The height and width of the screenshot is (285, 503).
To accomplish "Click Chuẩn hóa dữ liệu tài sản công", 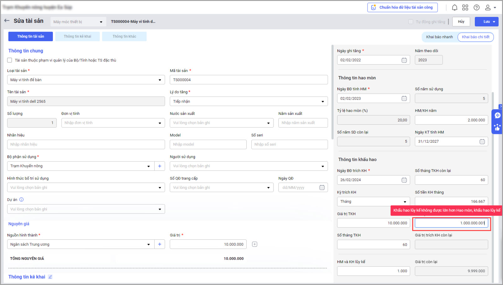I will tap(402, 7).
